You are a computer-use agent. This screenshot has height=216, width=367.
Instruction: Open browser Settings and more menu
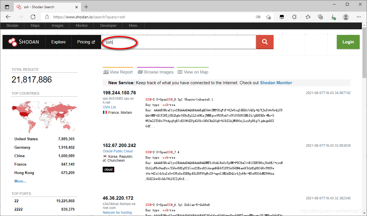[x=359, y=17]
